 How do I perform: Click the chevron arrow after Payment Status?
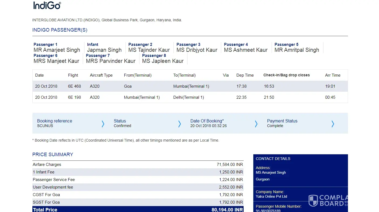coord(333,124)
